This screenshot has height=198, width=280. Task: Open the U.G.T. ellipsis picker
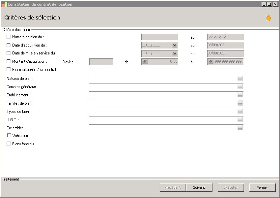240,120
